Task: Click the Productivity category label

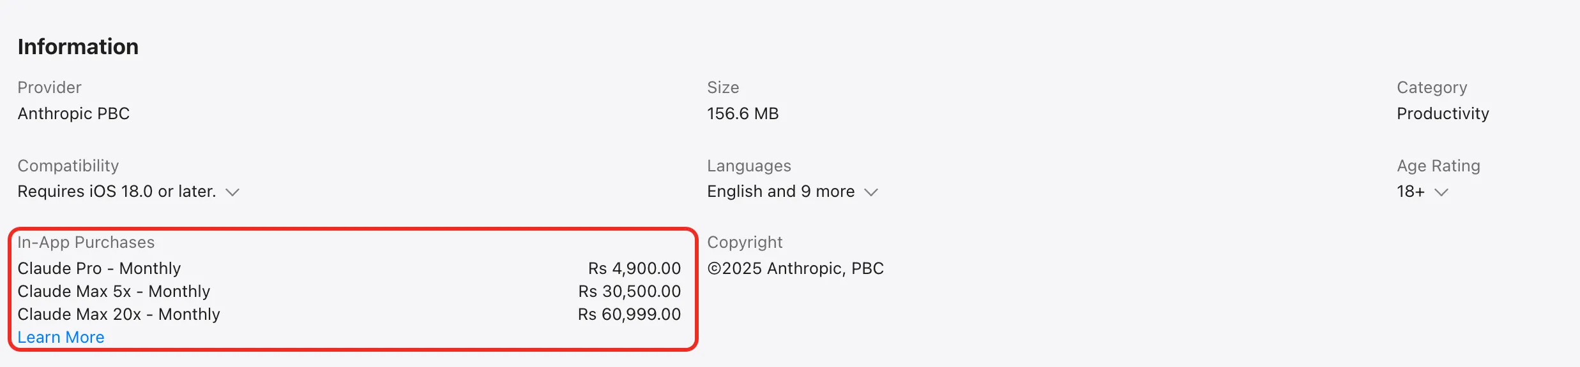Action: point(1443,113)
